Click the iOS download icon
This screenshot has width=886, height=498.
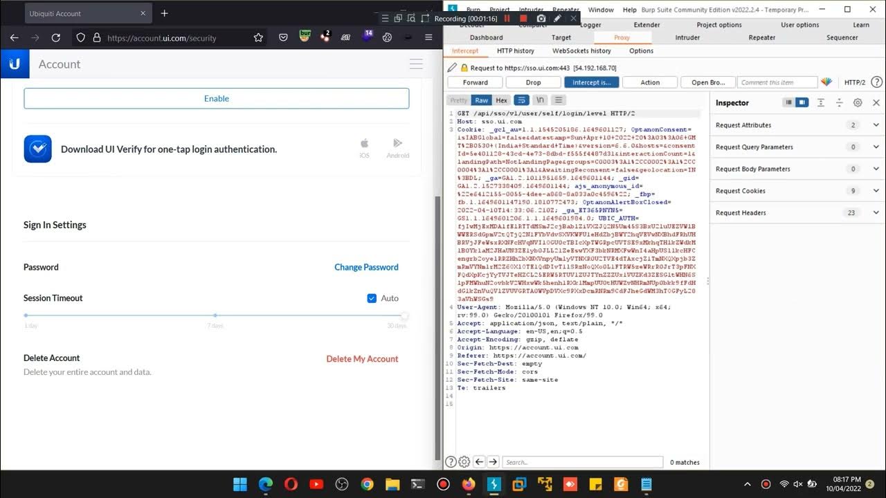pos(364,144)
